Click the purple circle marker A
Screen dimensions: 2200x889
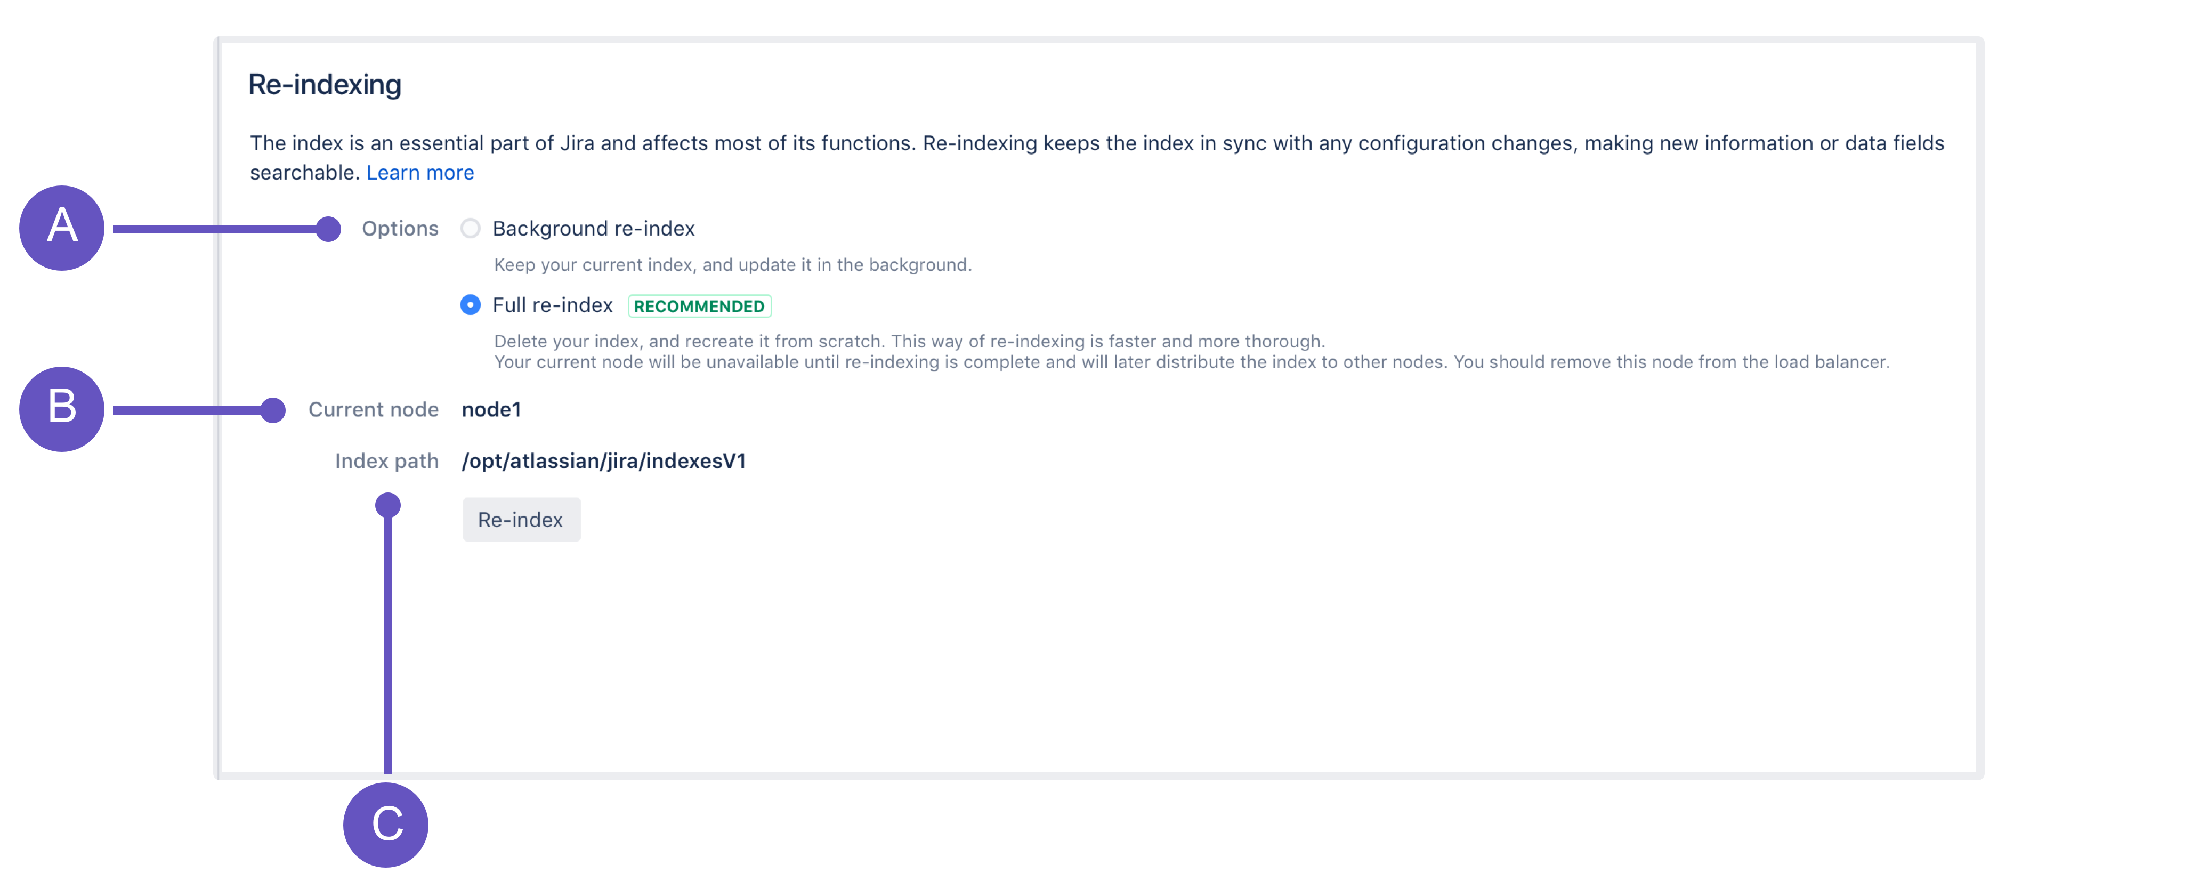(61, 228)
